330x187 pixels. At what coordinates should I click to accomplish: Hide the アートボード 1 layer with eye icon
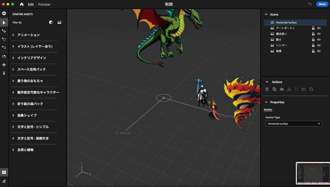(319, 28)
